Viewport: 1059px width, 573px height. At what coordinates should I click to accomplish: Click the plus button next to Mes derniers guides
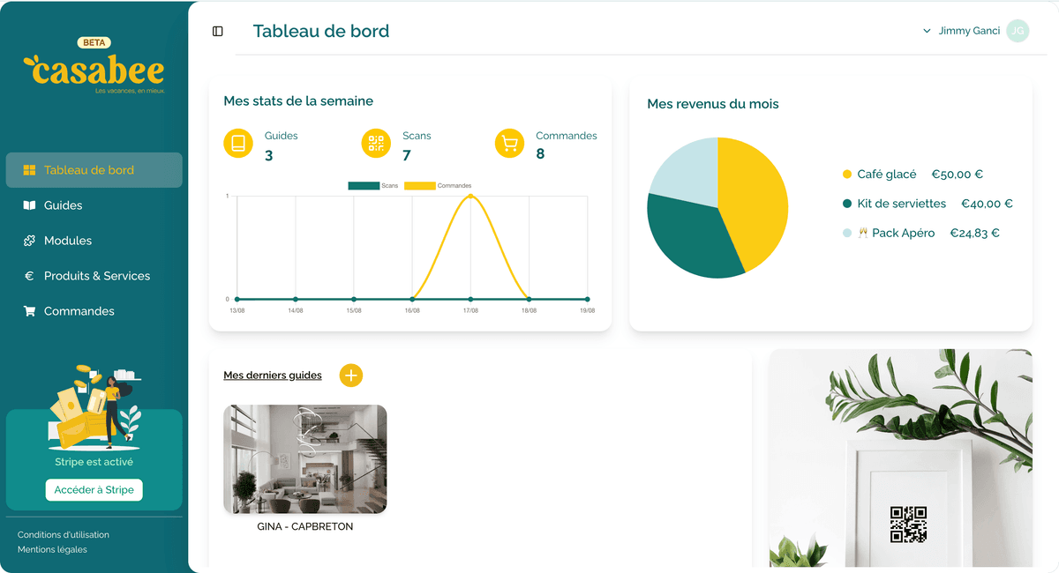350,375
